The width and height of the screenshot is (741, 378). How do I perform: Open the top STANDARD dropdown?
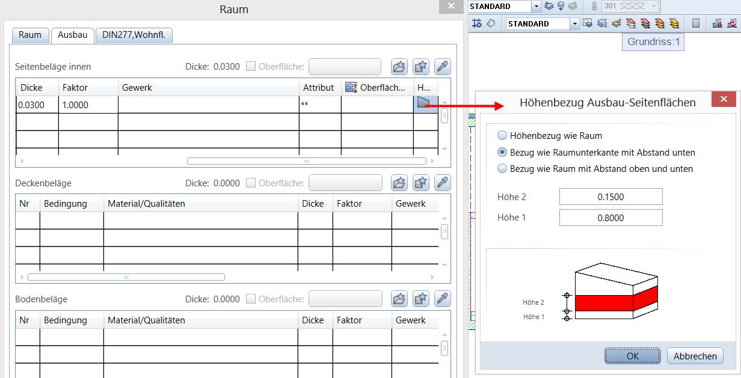[536, 6]
